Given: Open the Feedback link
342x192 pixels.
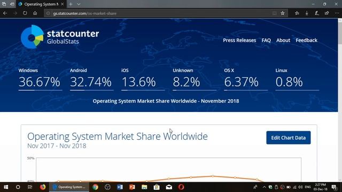Looking at the screenshot, I should [x=306, y=41].
